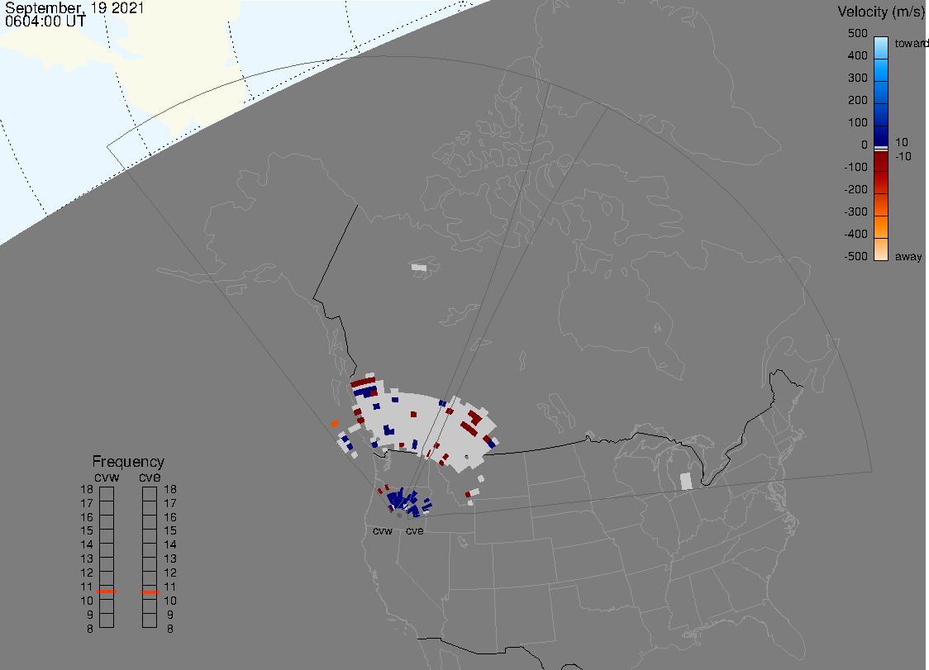
Task: Click the "September, 19 2021" date text
Action: pyautogui.click(x=75, y=8)
